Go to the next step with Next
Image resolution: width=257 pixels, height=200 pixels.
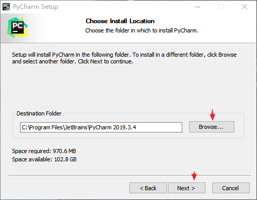[186, 188]
